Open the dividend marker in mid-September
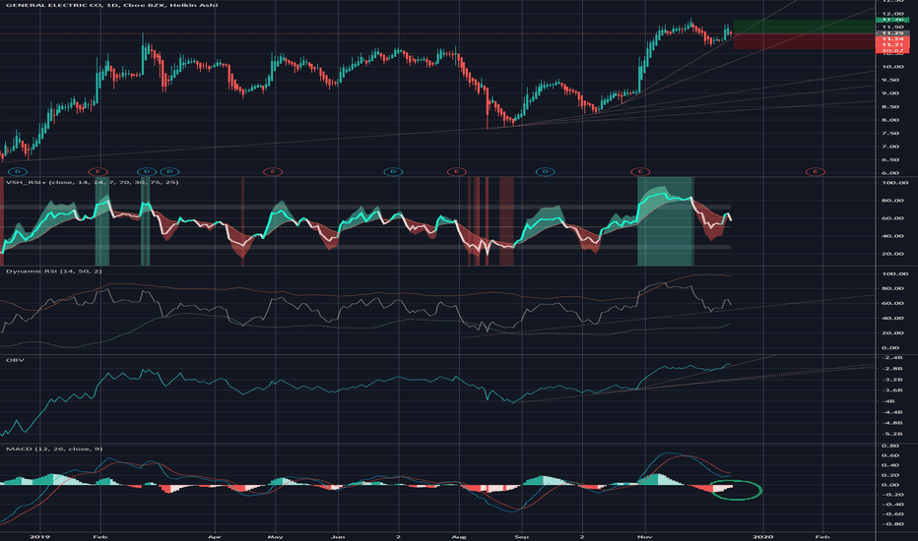Image resolution: width=918 pixels, height=541 pixels. [546, 171]
